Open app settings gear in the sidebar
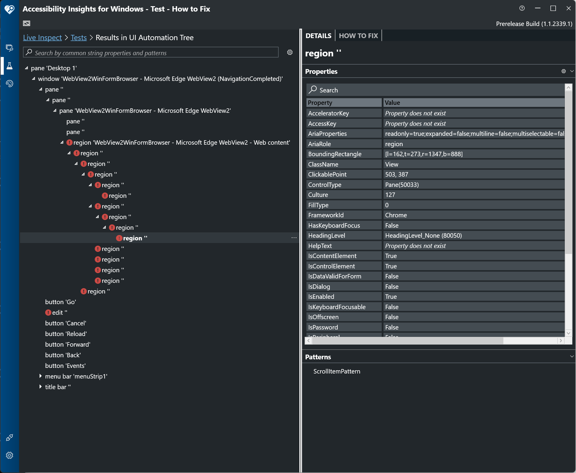Image resolution: width=576 pixels, height=473 pixels. click(x=9, y=455)
